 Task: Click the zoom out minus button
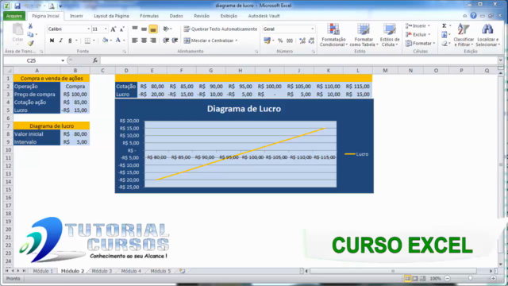(448, 279)
